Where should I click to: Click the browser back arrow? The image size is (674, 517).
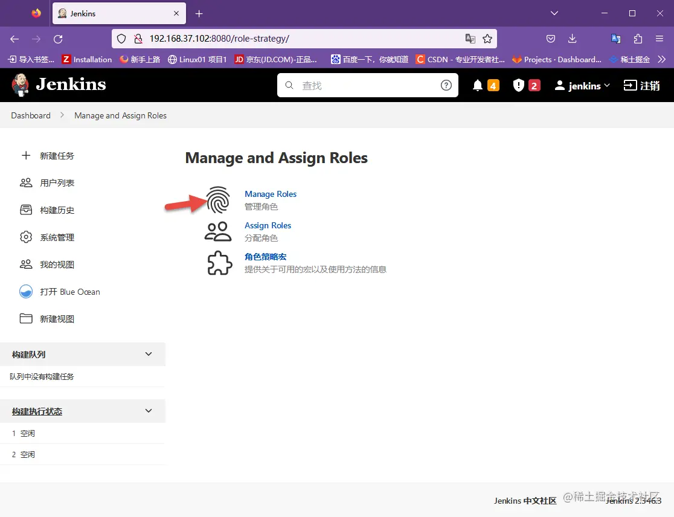coord(14,39)
